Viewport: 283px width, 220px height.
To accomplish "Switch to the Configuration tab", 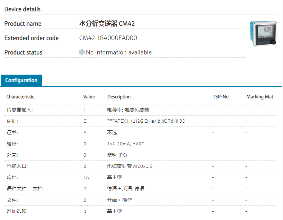I will point(21,80).
